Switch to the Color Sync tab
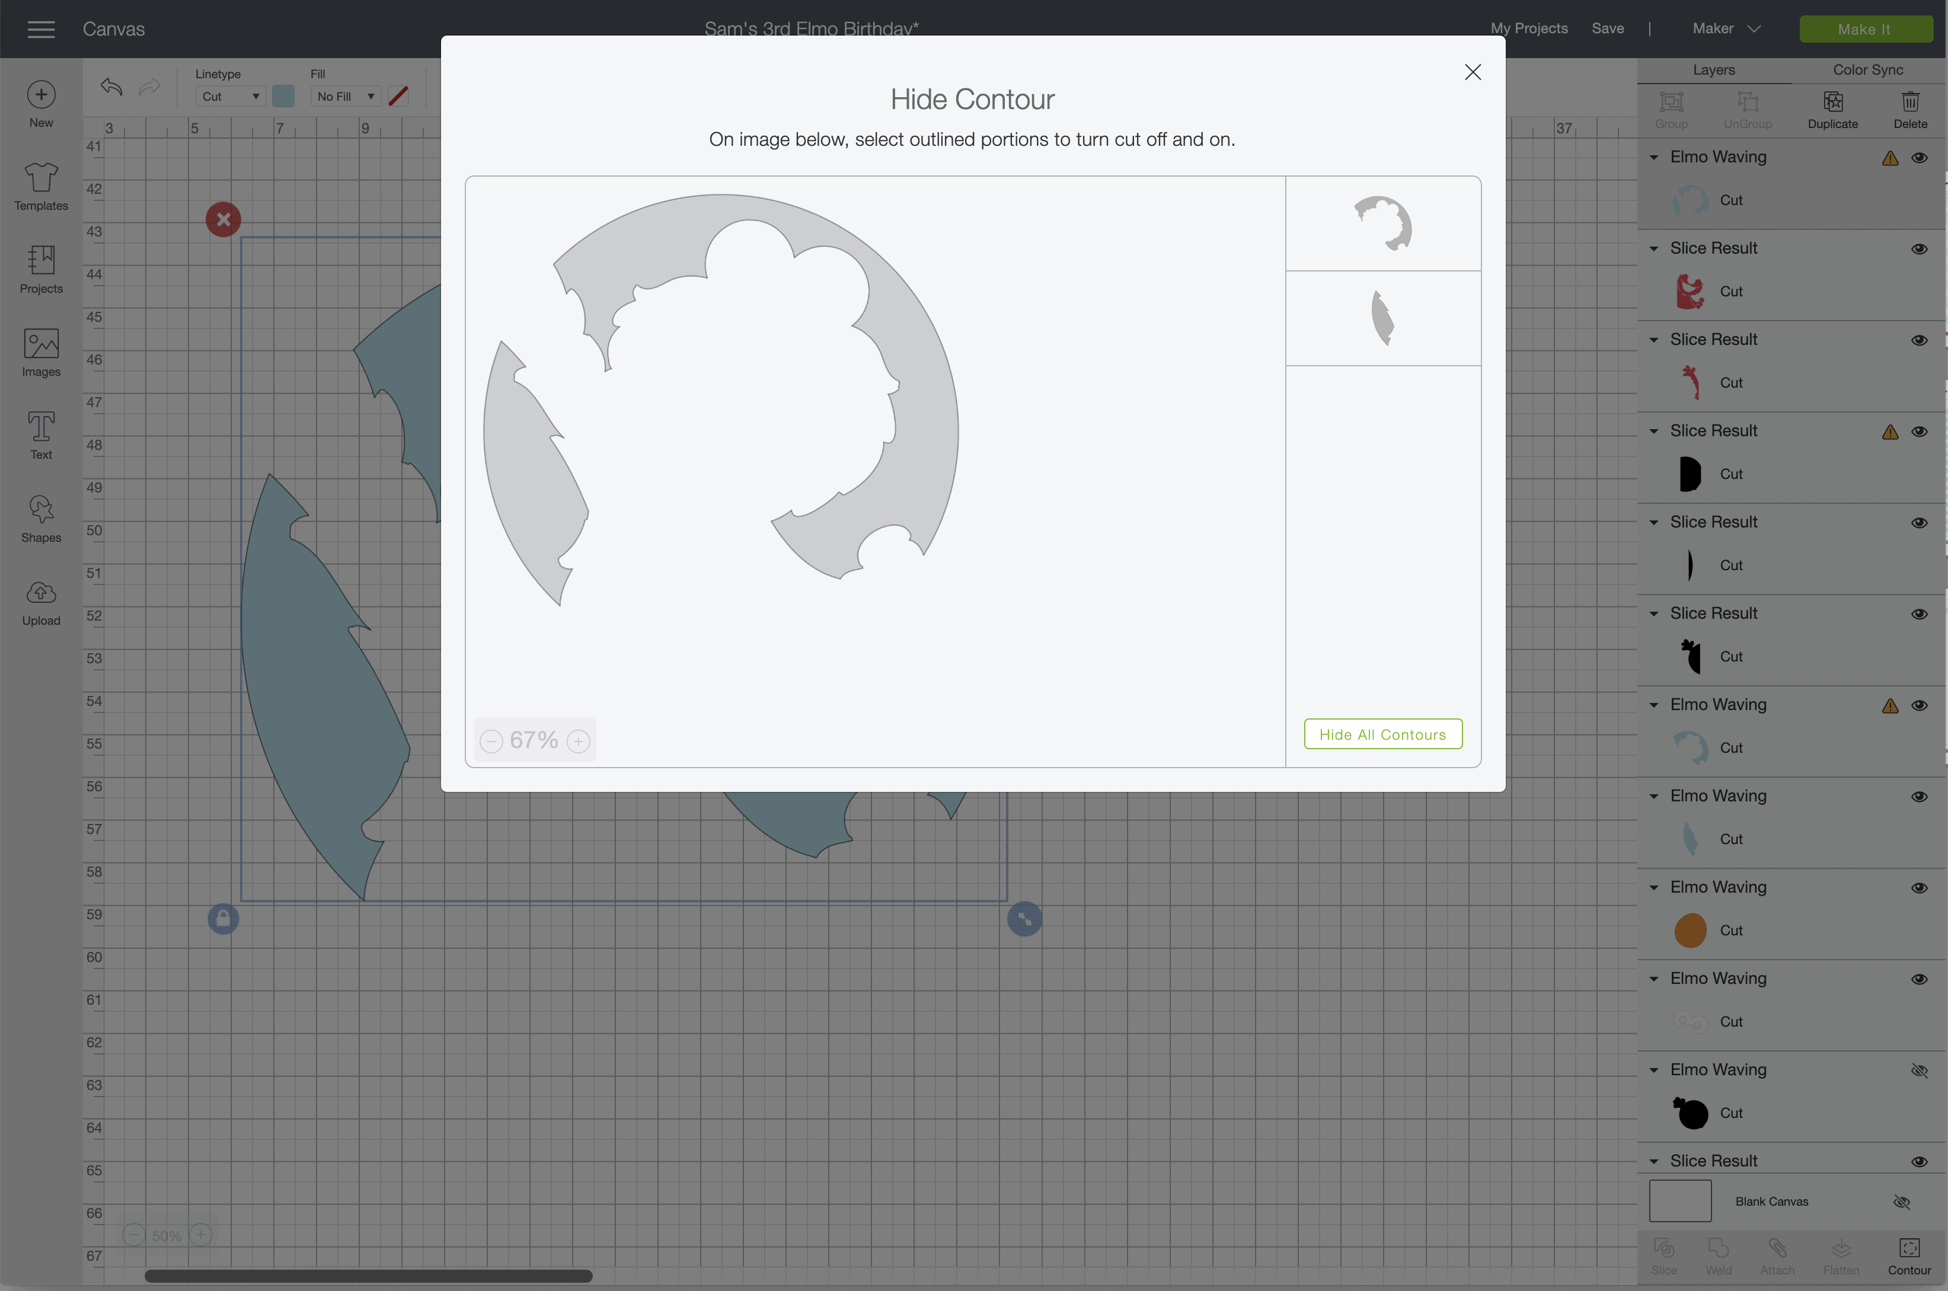1948x1291 pixels. (1867, 70)
